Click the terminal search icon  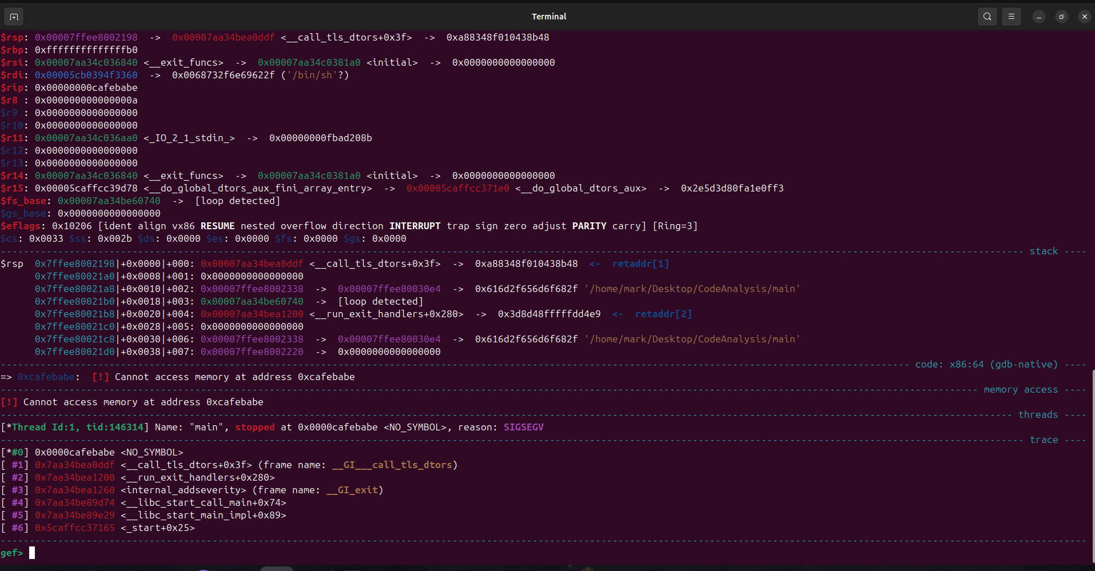click(x=987, y=17)
